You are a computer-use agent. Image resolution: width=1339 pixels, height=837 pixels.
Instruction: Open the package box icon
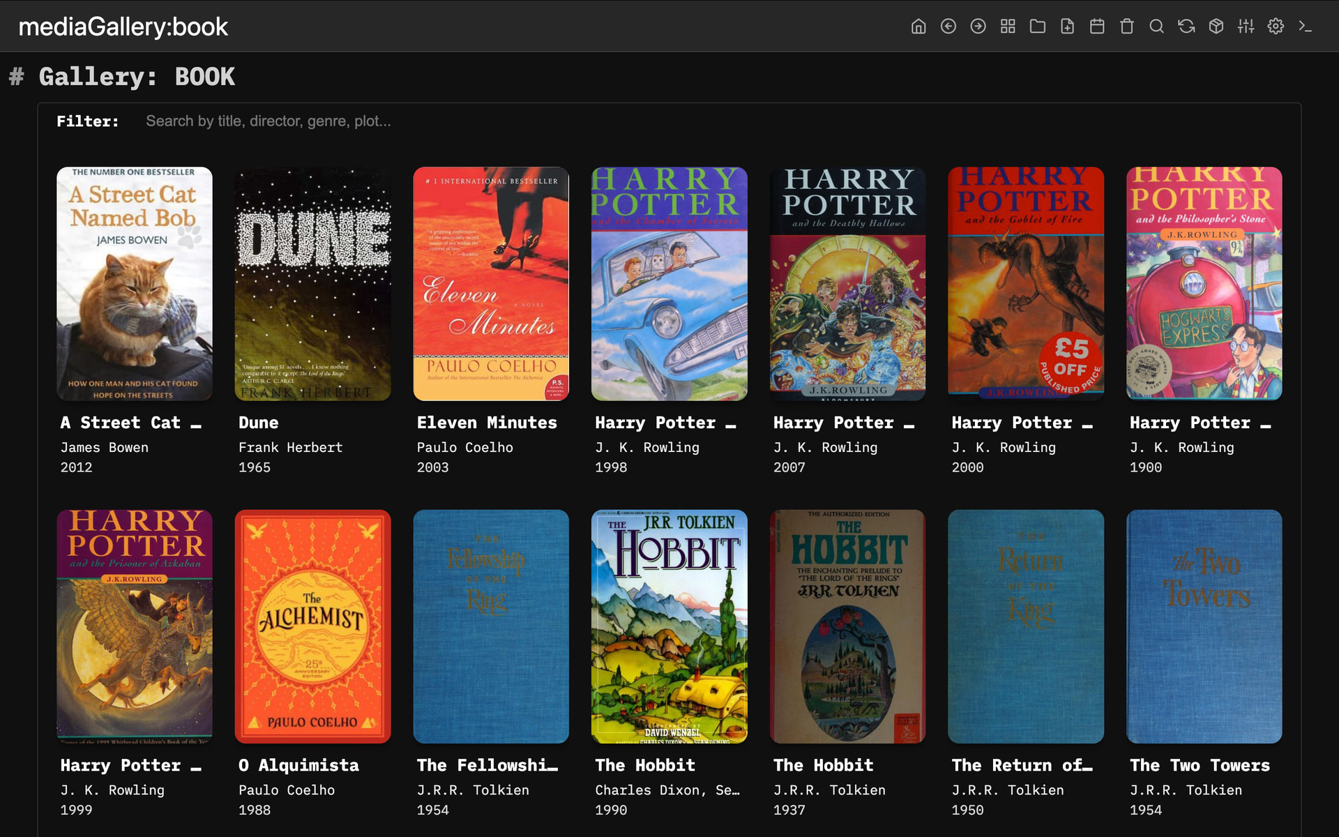(1216, 27)
